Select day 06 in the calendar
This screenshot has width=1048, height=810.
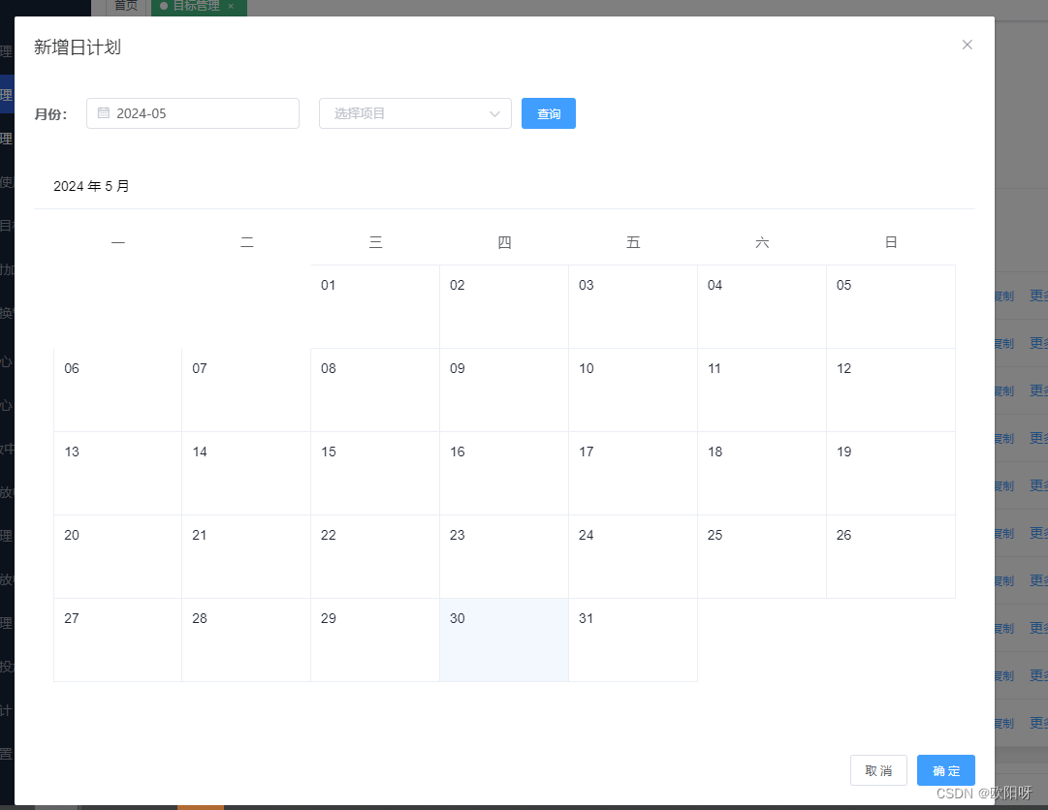(117, 389)
